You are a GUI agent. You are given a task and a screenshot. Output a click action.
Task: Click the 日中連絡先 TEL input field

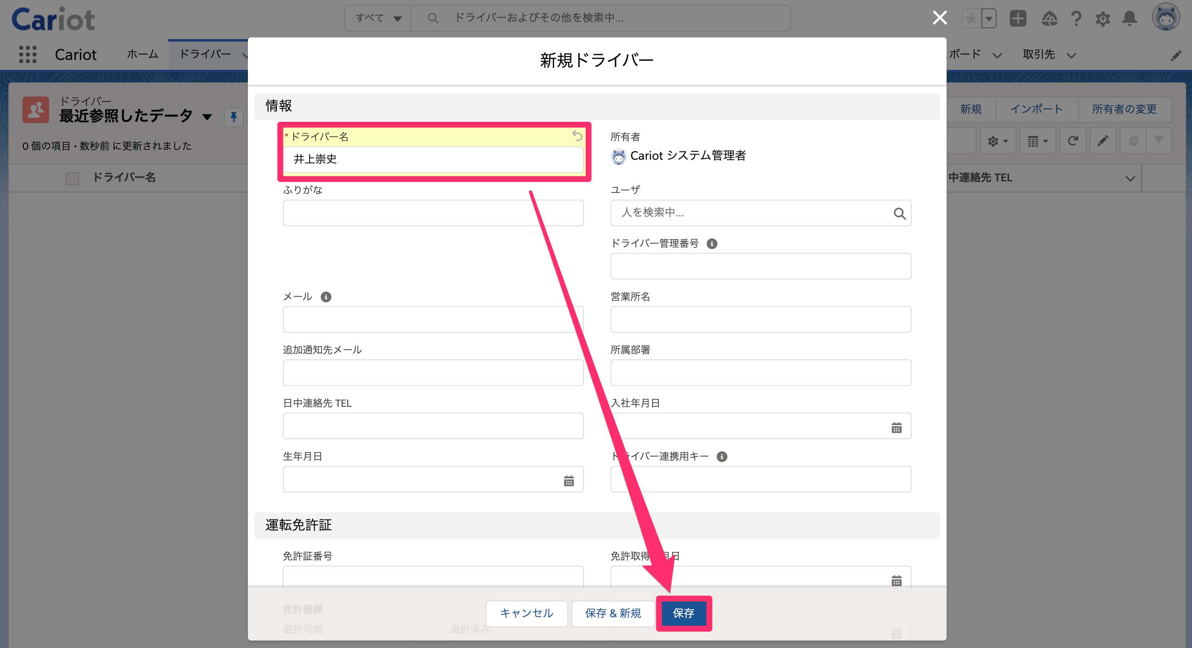click(433, 426)
